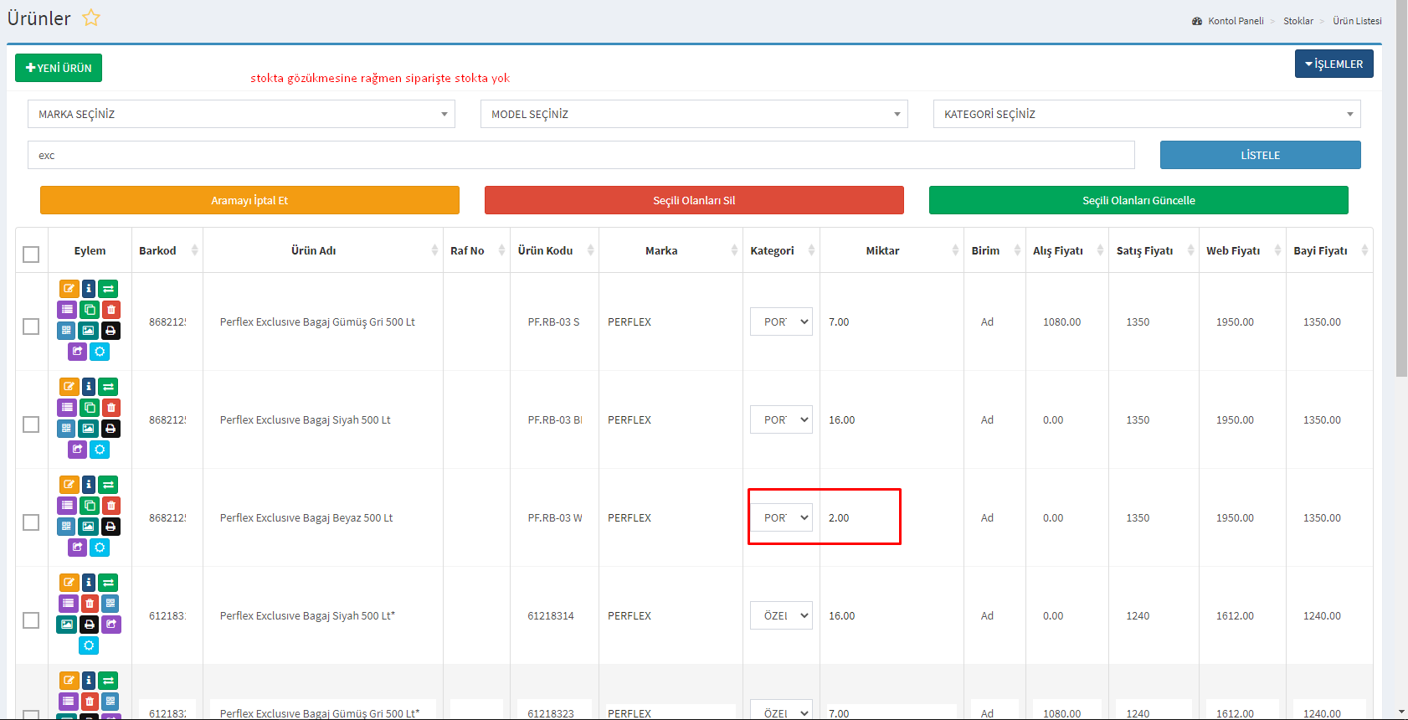Click the orange edit icon for Gümüş Gri bagaj

tap(69, 289)
